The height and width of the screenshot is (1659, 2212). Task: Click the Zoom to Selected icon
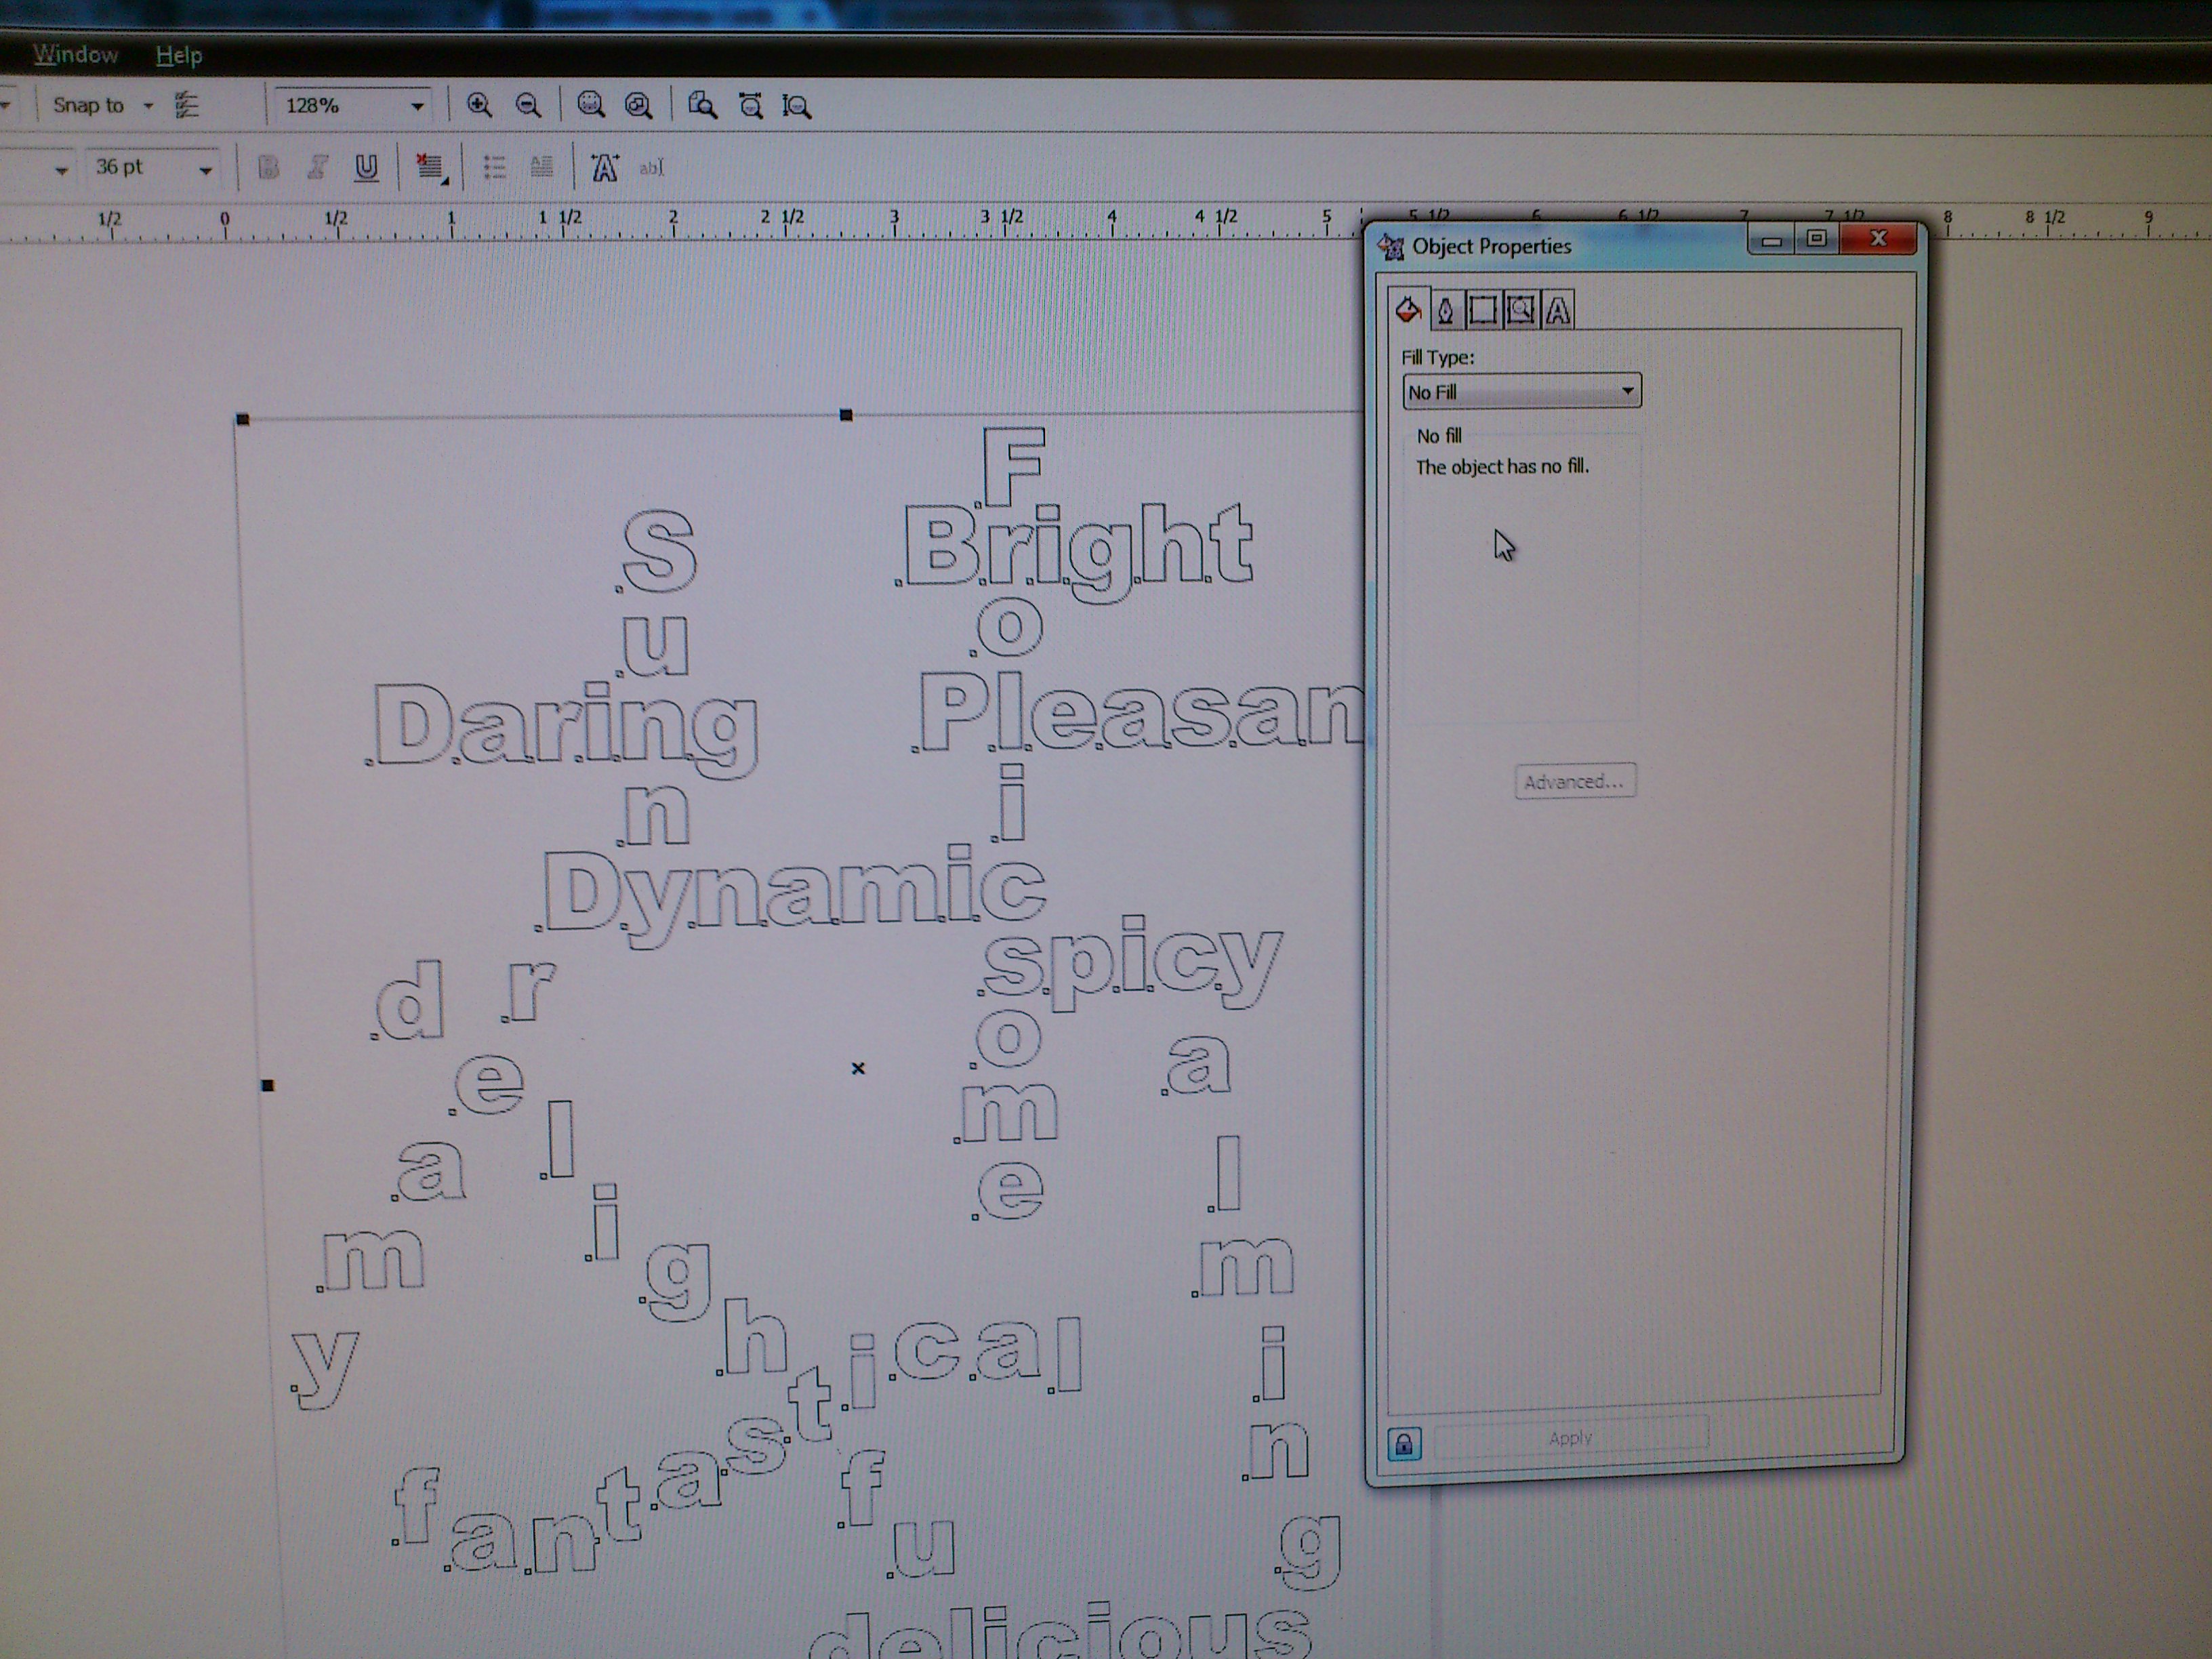pyautogui.click(x=590, y=105)
